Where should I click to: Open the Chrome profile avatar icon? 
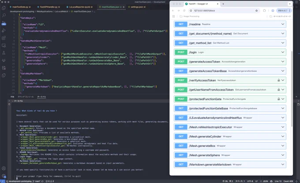coord(273,11)
